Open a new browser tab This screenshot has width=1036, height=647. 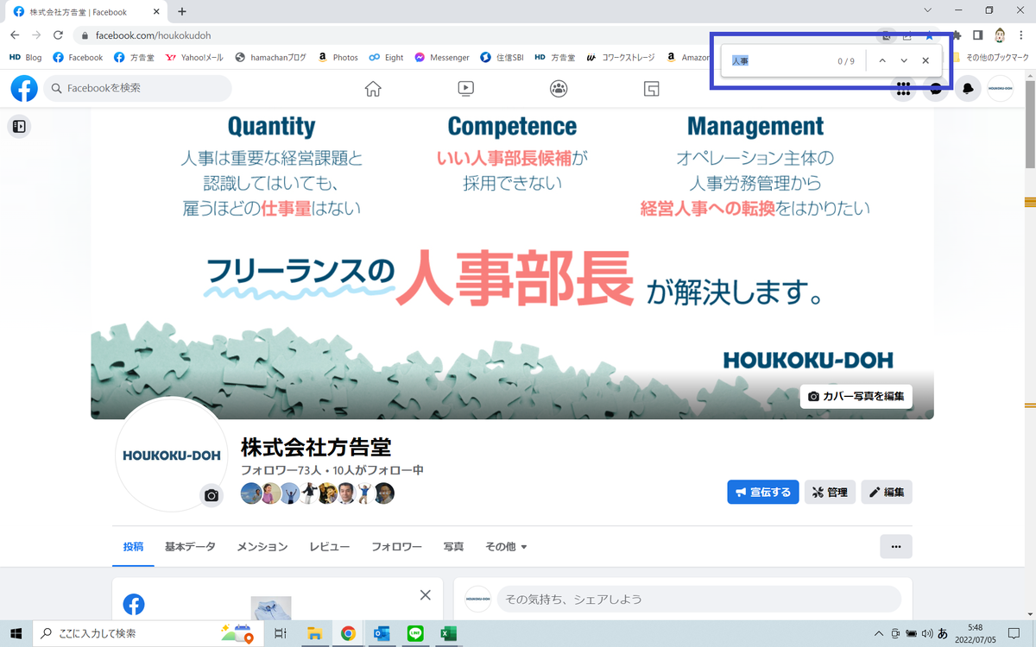182,11
